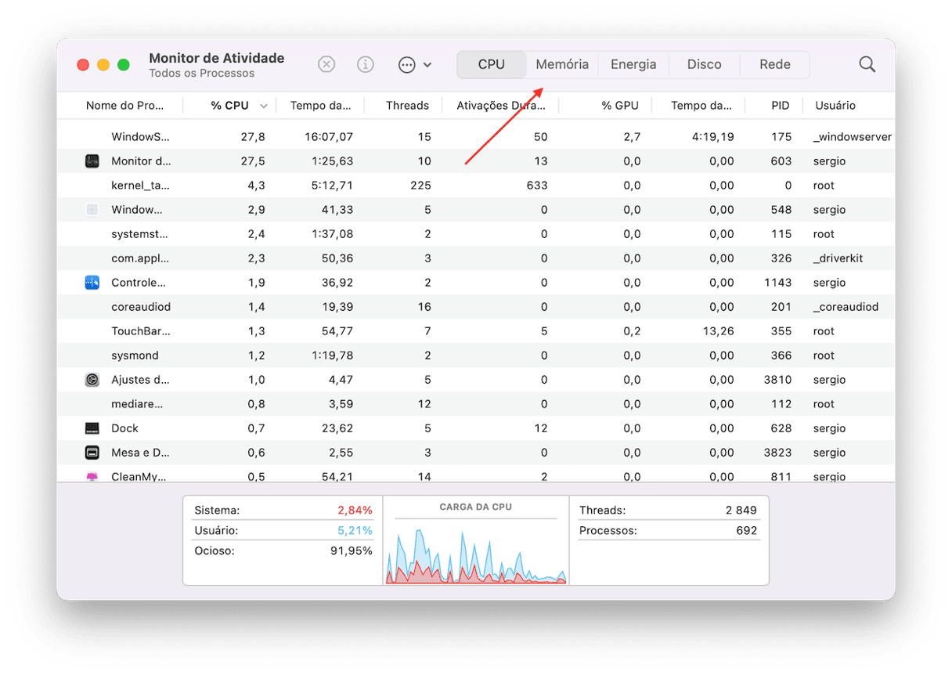Image resolution: width=952 pixels, height=675 pixels.
Task: Click the Threads count 2 849
Action: point(741,511)
